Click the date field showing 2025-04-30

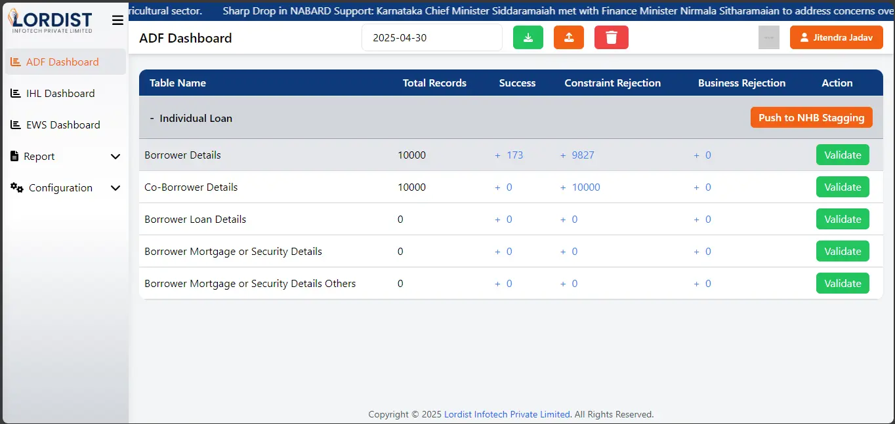432,37
